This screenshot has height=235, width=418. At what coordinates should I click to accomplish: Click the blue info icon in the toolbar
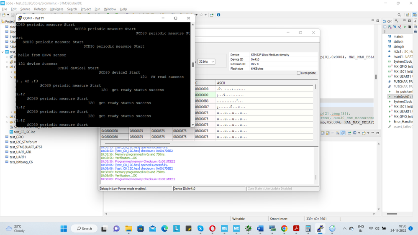click(x=218, y=15)
